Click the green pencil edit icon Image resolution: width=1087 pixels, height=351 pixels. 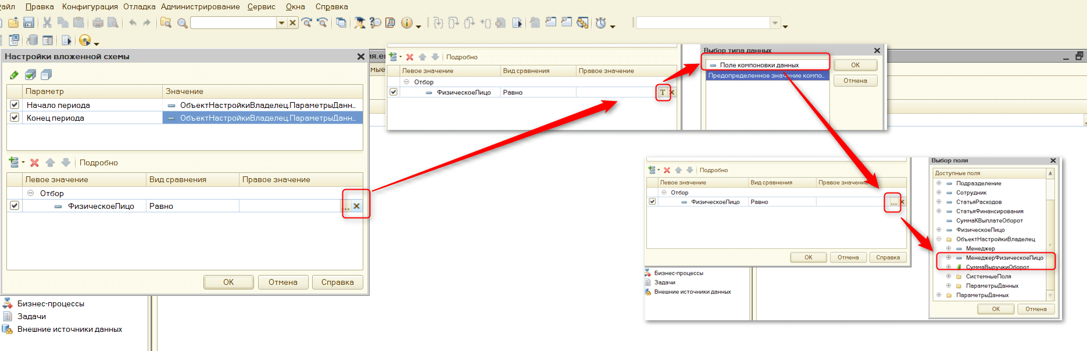(x=14, y=75)
